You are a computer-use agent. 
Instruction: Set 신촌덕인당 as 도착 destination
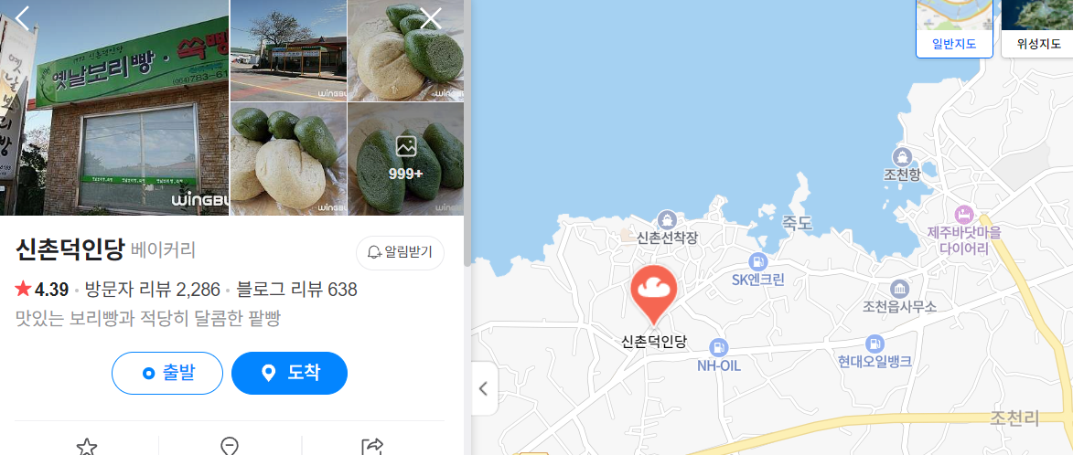coord(289,373)
